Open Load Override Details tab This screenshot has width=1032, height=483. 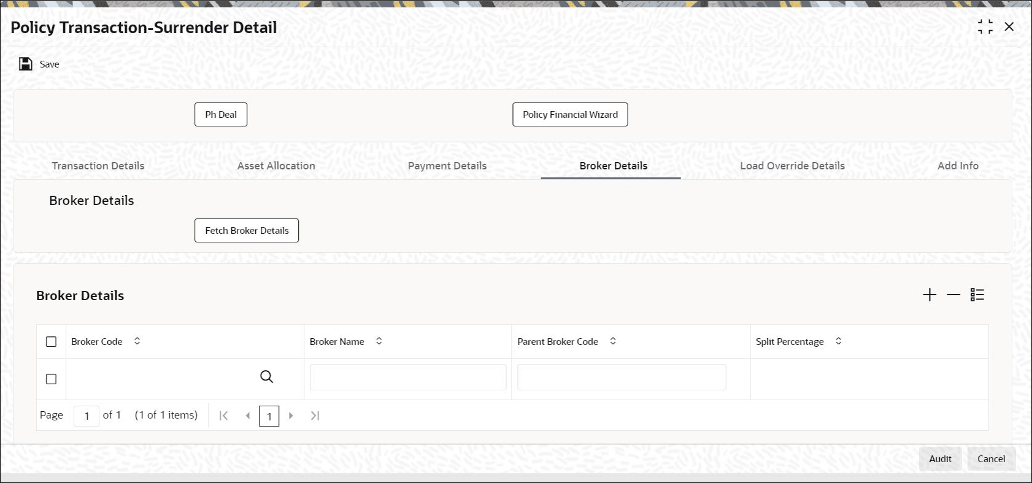792,166
